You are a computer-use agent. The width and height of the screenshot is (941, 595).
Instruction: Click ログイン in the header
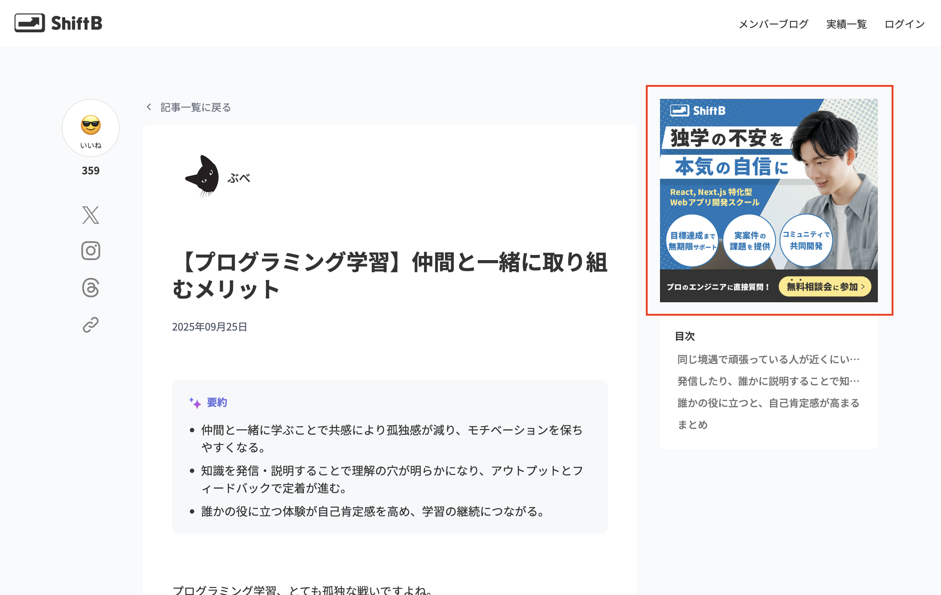[x=904, y=24]
